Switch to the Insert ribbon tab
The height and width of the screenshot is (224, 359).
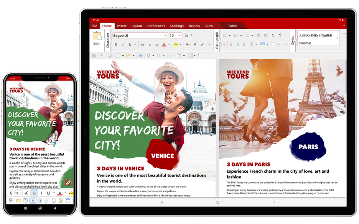122,26
